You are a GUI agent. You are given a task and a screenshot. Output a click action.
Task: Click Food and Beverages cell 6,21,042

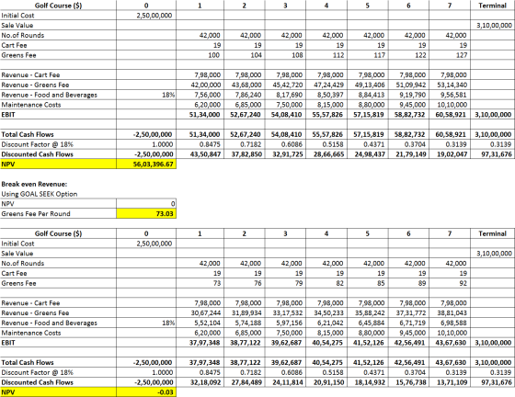pyautogui.click(x=326, y=323)
